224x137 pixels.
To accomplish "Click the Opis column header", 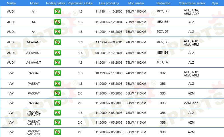I will (215, 3).
